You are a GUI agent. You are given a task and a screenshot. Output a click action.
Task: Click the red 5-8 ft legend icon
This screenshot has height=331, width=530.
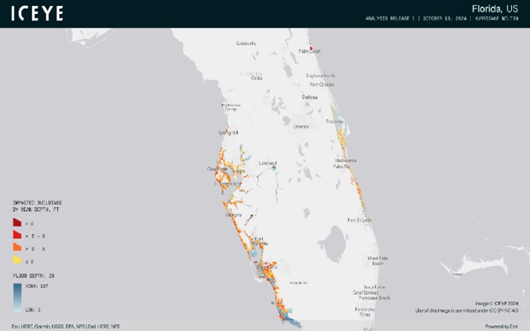17,235
